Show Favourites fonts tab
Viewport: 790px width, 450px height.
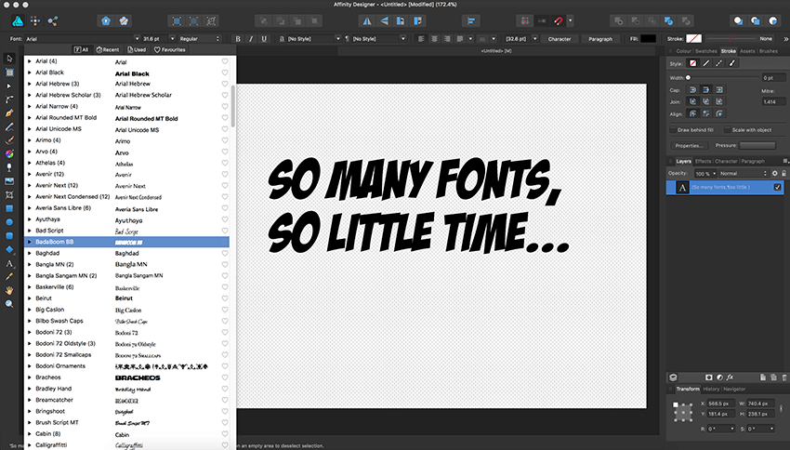coord(170,49)
